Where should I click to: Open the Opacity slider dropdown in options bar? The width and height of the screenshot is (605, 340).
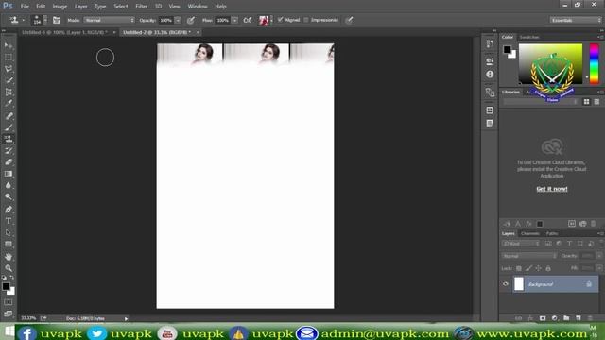[178, 20]
